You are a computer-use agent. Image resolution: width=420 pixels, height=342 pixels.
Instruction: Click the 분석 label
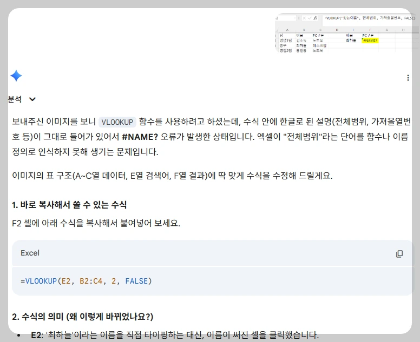coord(15,99)
